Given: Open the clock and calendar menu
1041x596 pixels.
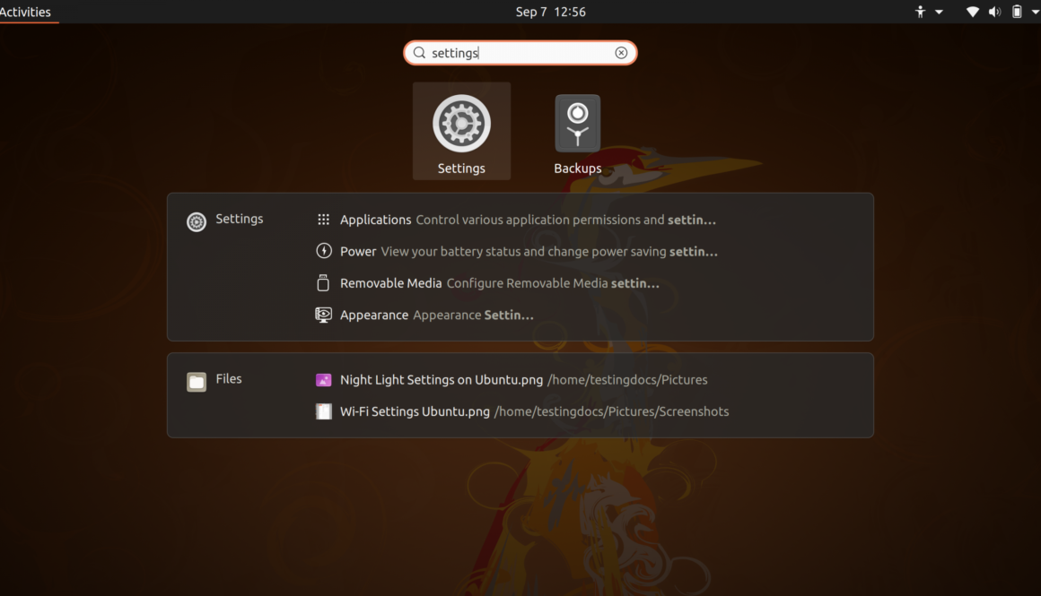Looking at the screenshot, I should point(550,12).
